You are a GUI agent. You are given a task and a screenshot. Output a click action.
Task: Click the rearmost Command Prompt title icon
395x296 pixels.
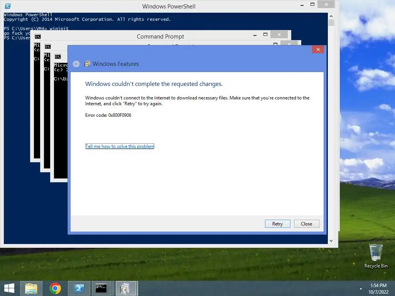(x=38, y=37)
